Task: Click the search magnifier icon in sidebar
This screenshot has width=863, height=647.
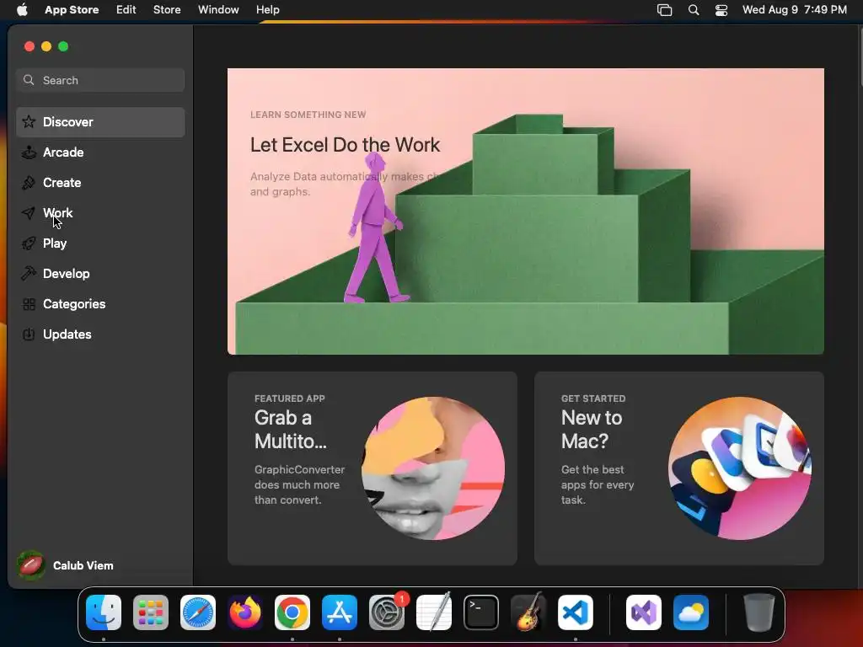Action: [29, 80]
